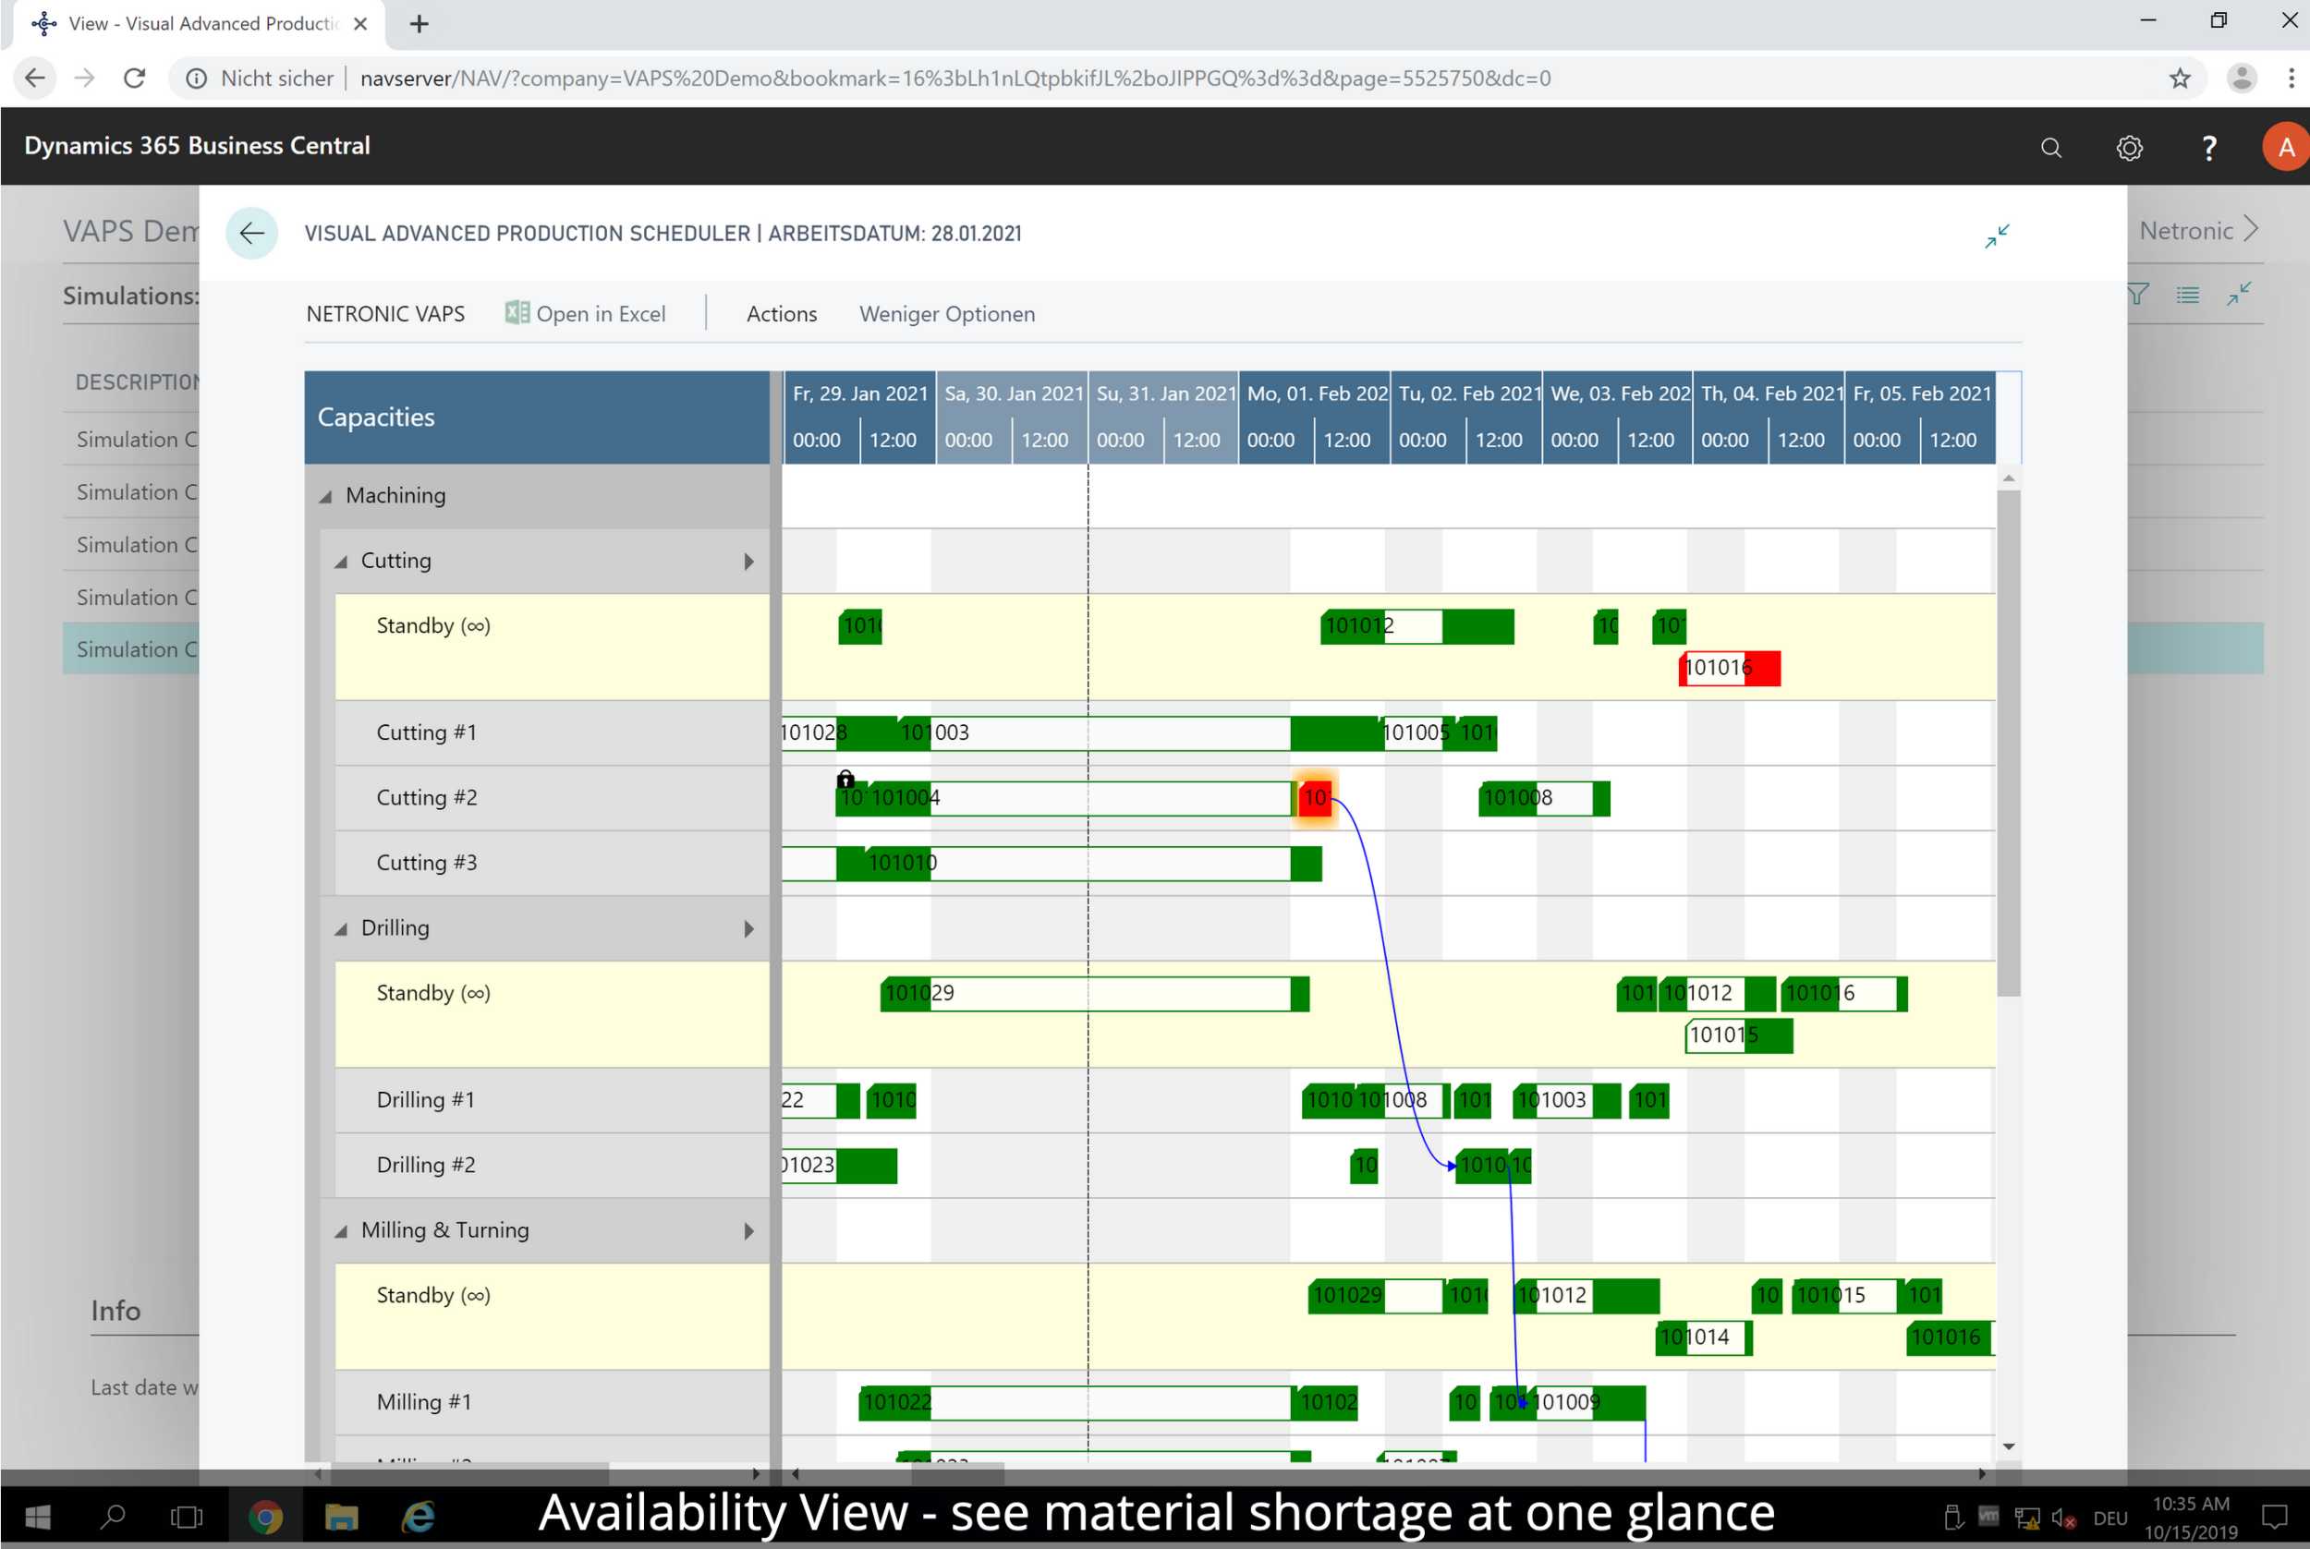
Task: Close the View - Visual Advanced Production tab
Action: coord(360,24)
